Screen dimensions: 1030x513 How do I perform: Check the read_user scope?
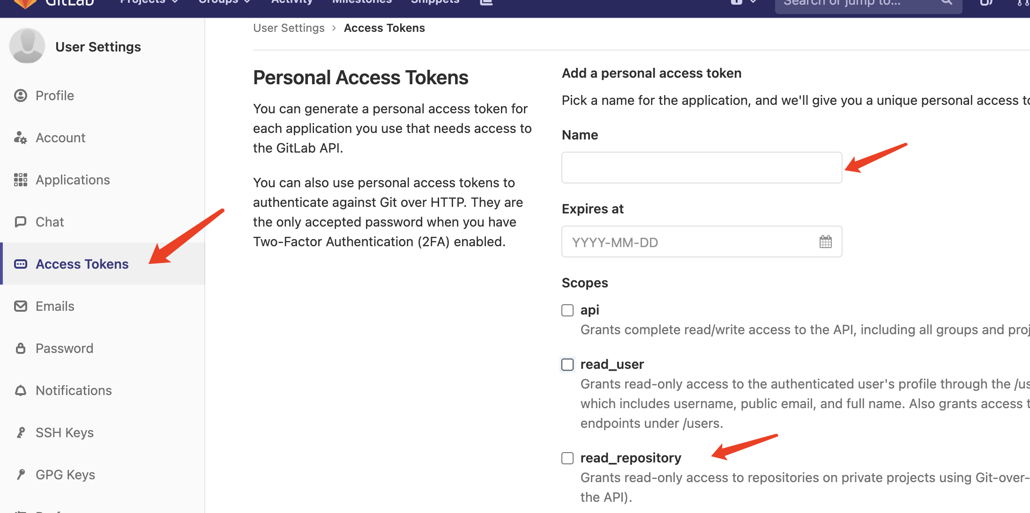tap(567, 364)
